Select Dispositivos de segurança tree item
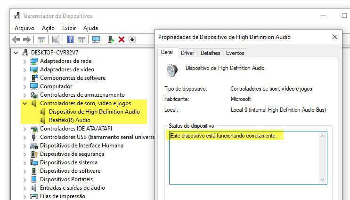 (x=72, y=154)
